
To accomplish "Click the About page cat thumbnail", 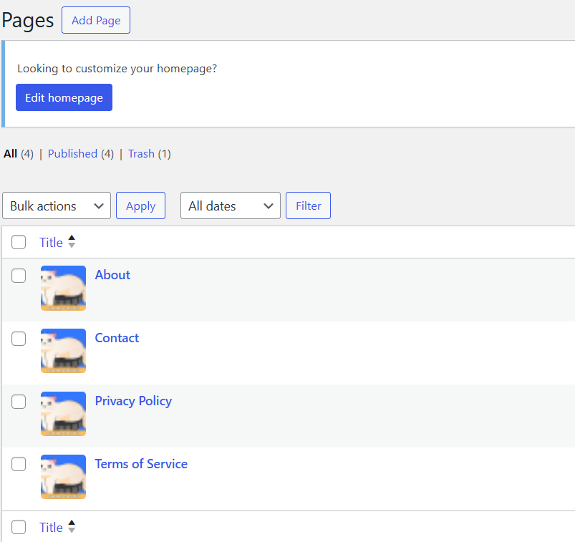I will (x=64, y=289).
